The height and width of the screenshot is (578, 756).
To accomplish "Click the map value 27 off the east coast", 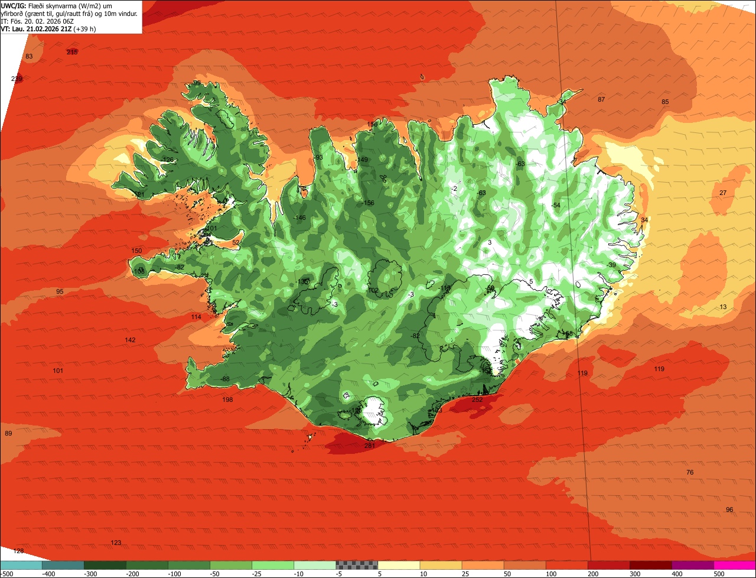I will coord(723,193).
